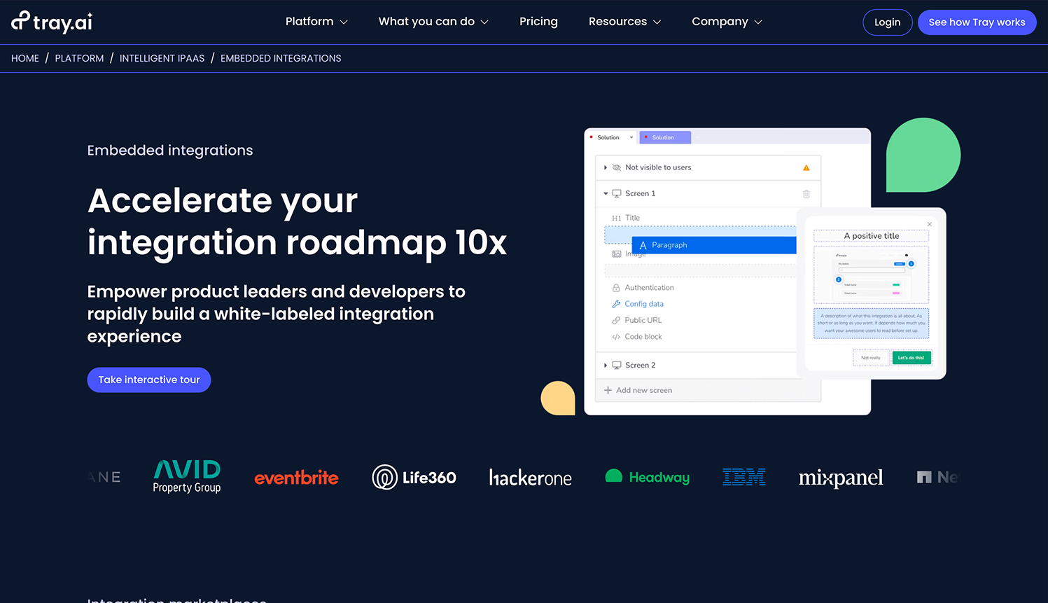Expand the Company menu

[727, 22]
